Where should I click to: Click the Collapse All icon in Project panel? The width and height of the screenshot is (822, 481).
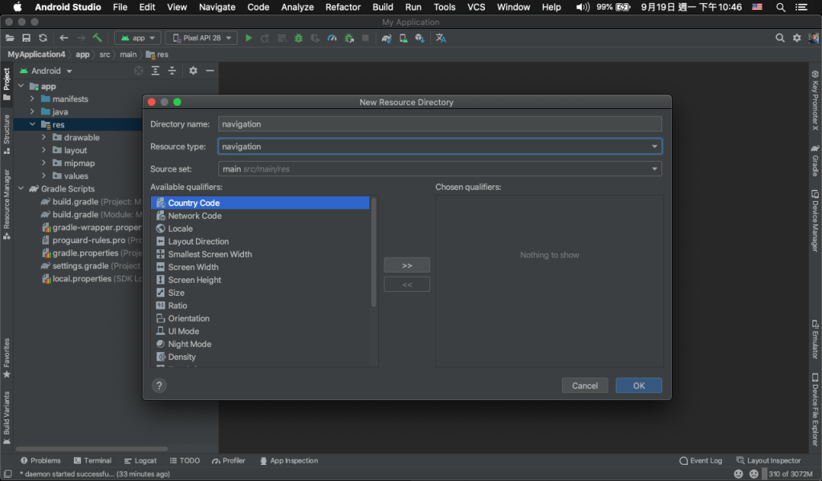[x=172, y=71]
